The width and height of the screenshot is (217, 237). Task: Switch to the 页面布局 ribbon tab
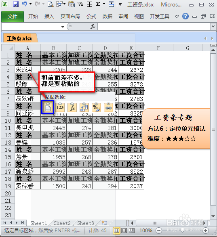[x=70, y=16]
